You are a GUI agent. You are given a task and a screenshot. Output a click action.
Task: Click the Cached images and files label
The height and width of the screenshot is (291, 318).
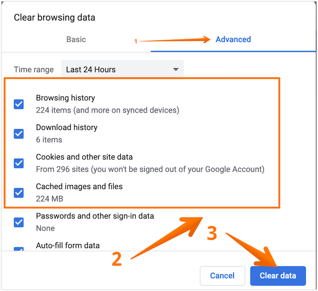tap(79, 186)
